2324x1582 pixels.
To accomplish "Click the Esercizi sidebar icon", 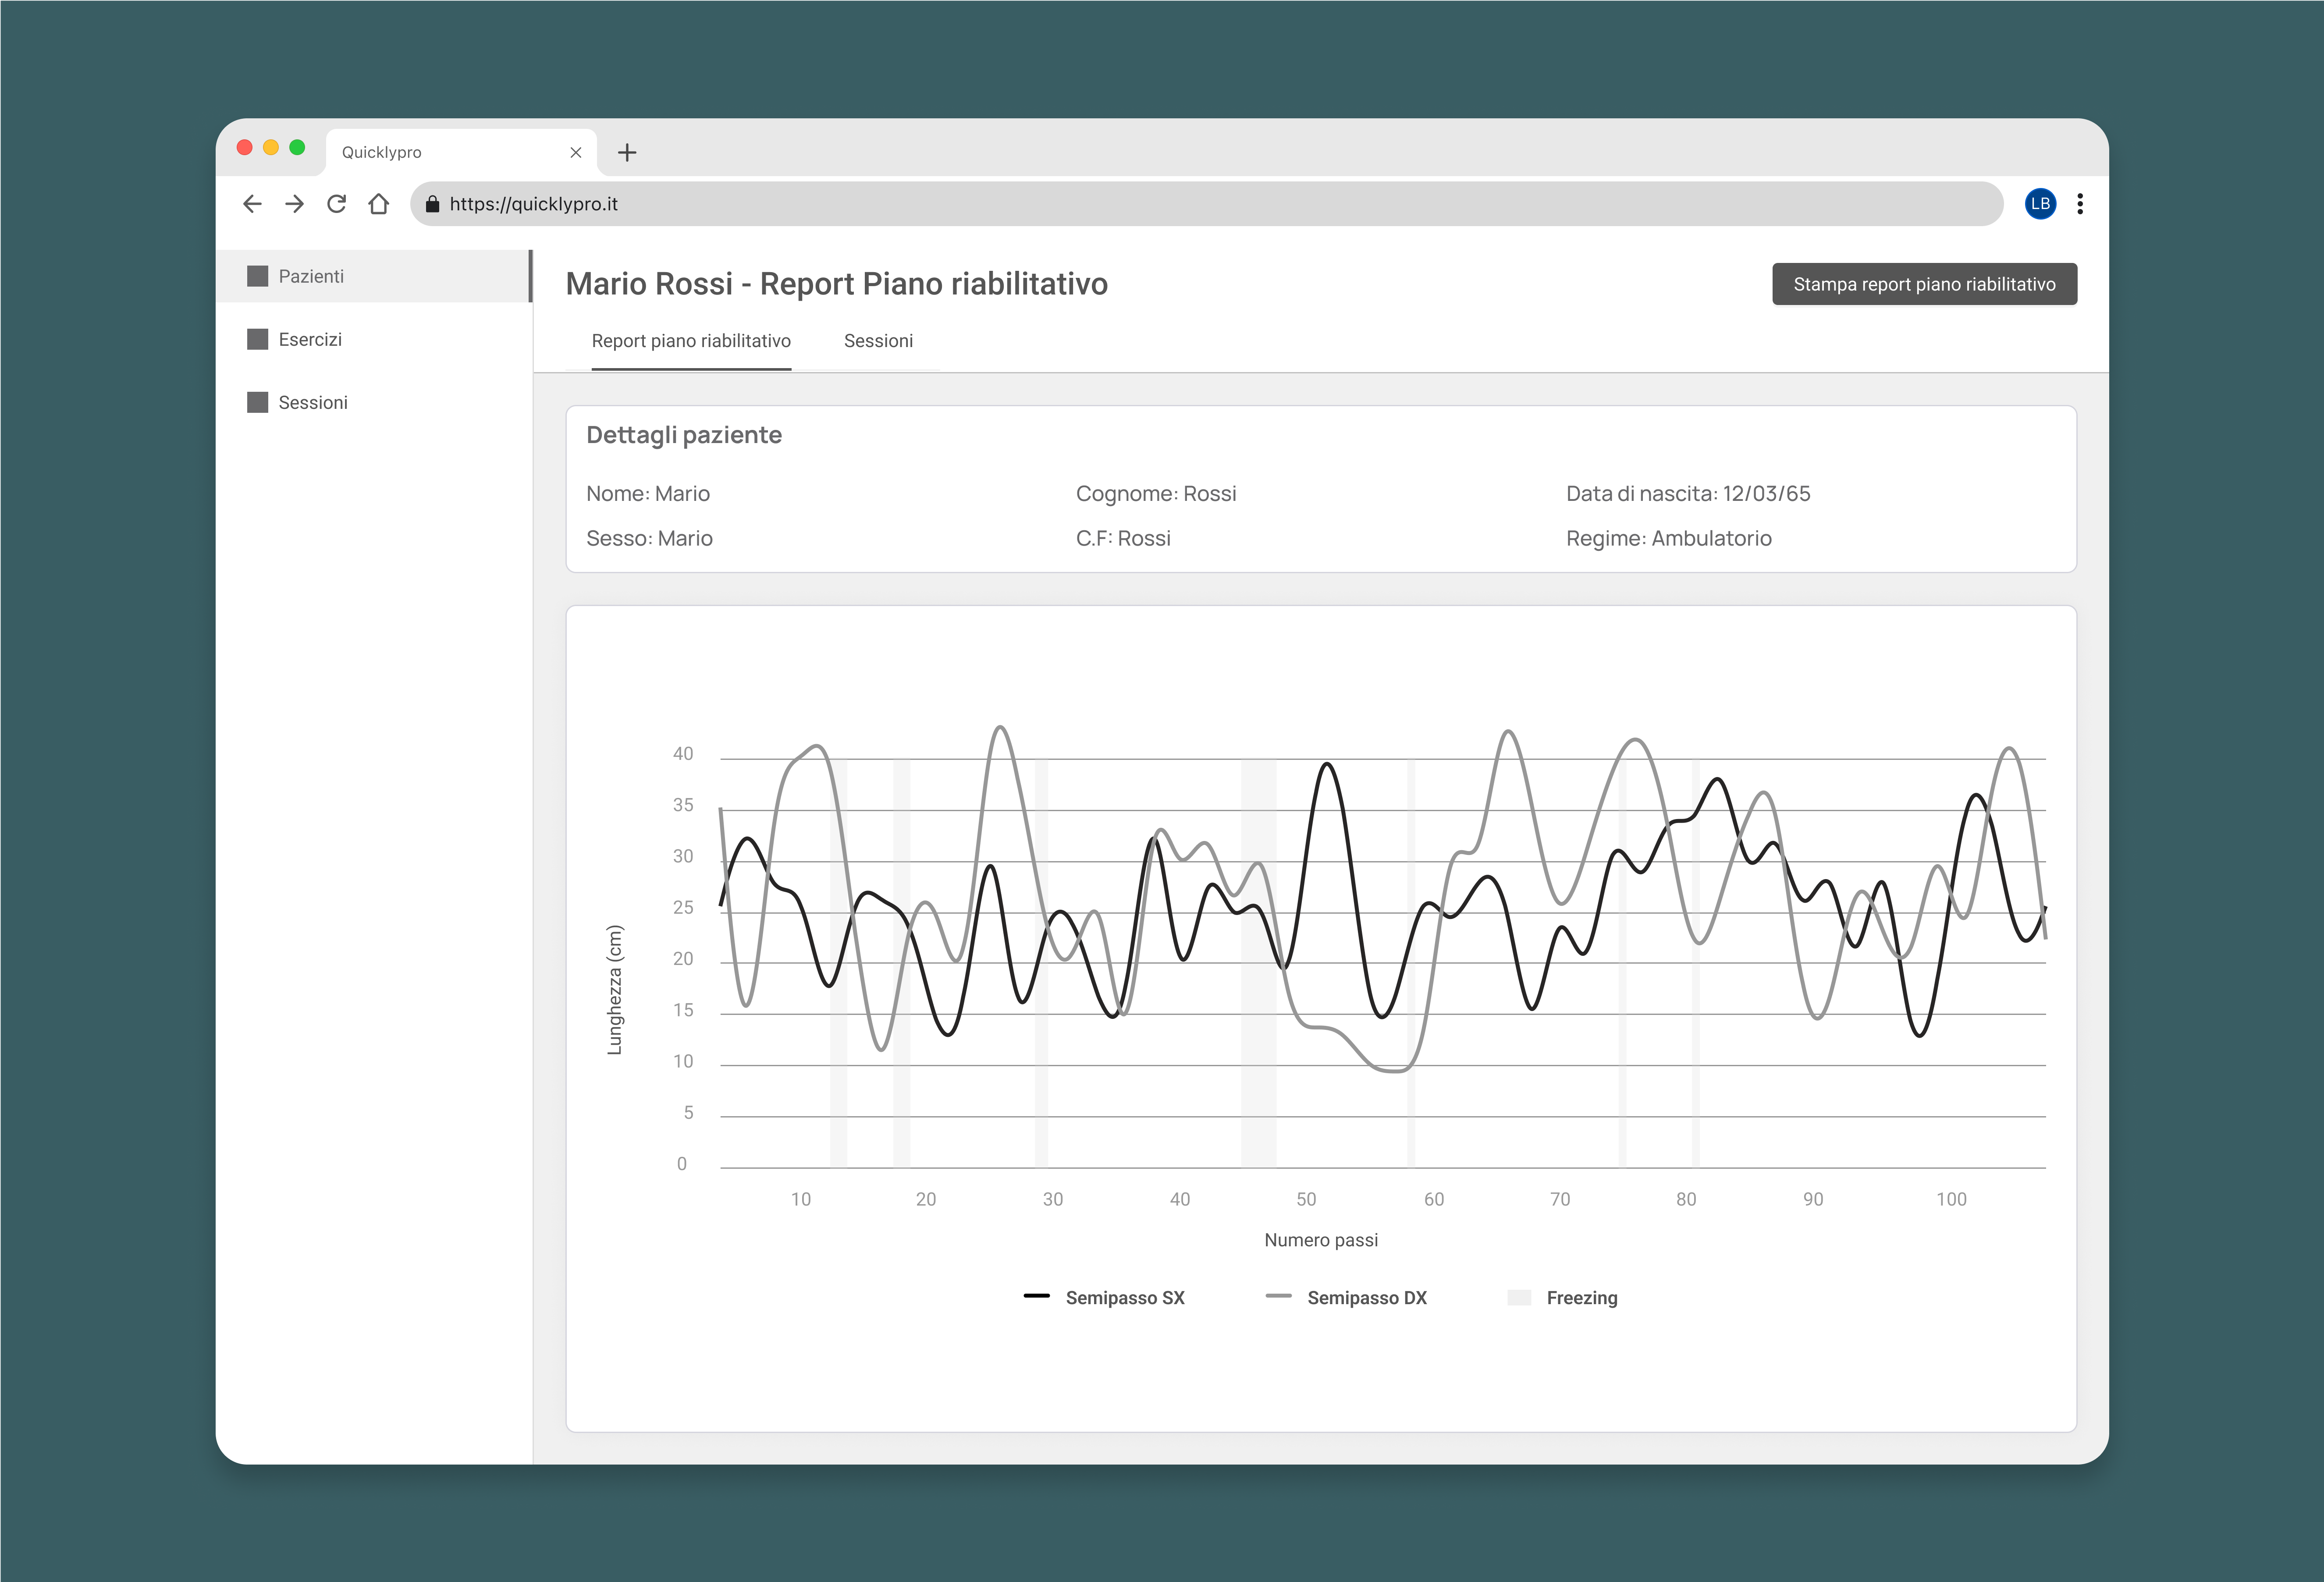I will pyautogui.click(x=258, y=339).
